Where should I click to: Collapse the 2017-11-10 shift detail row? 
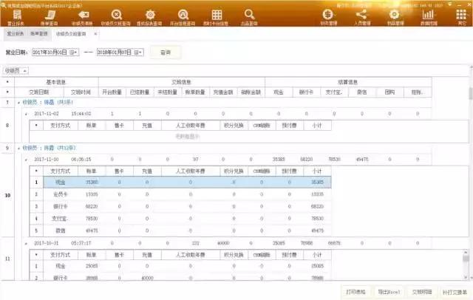[27, 159]
